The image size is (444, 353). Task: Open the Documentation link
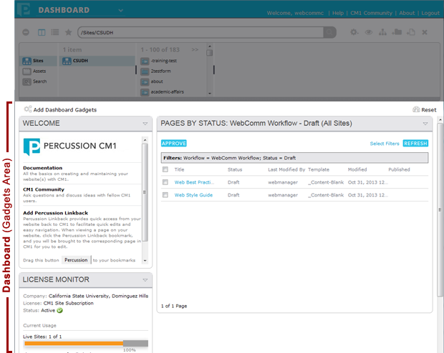click(x=43, y=168)
